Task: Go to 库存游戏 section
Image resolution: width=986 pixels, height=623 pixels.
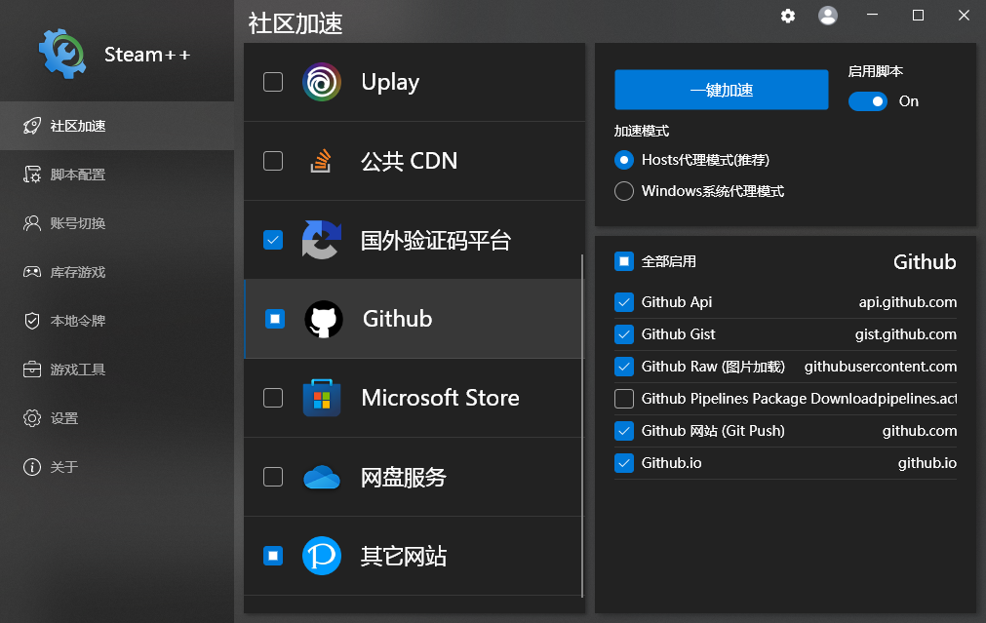Action: click(117, 272)
